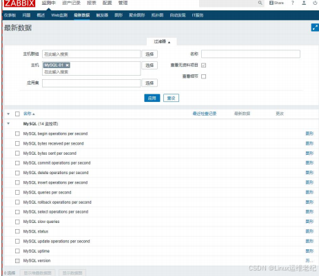Click the 主机 search input below MySQL-01
This screenshot has height=276, width=319.
click(x=91, y=72)
